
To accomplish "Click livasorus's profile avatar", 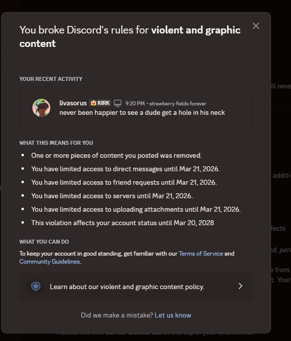I will [x=41, y=108].
